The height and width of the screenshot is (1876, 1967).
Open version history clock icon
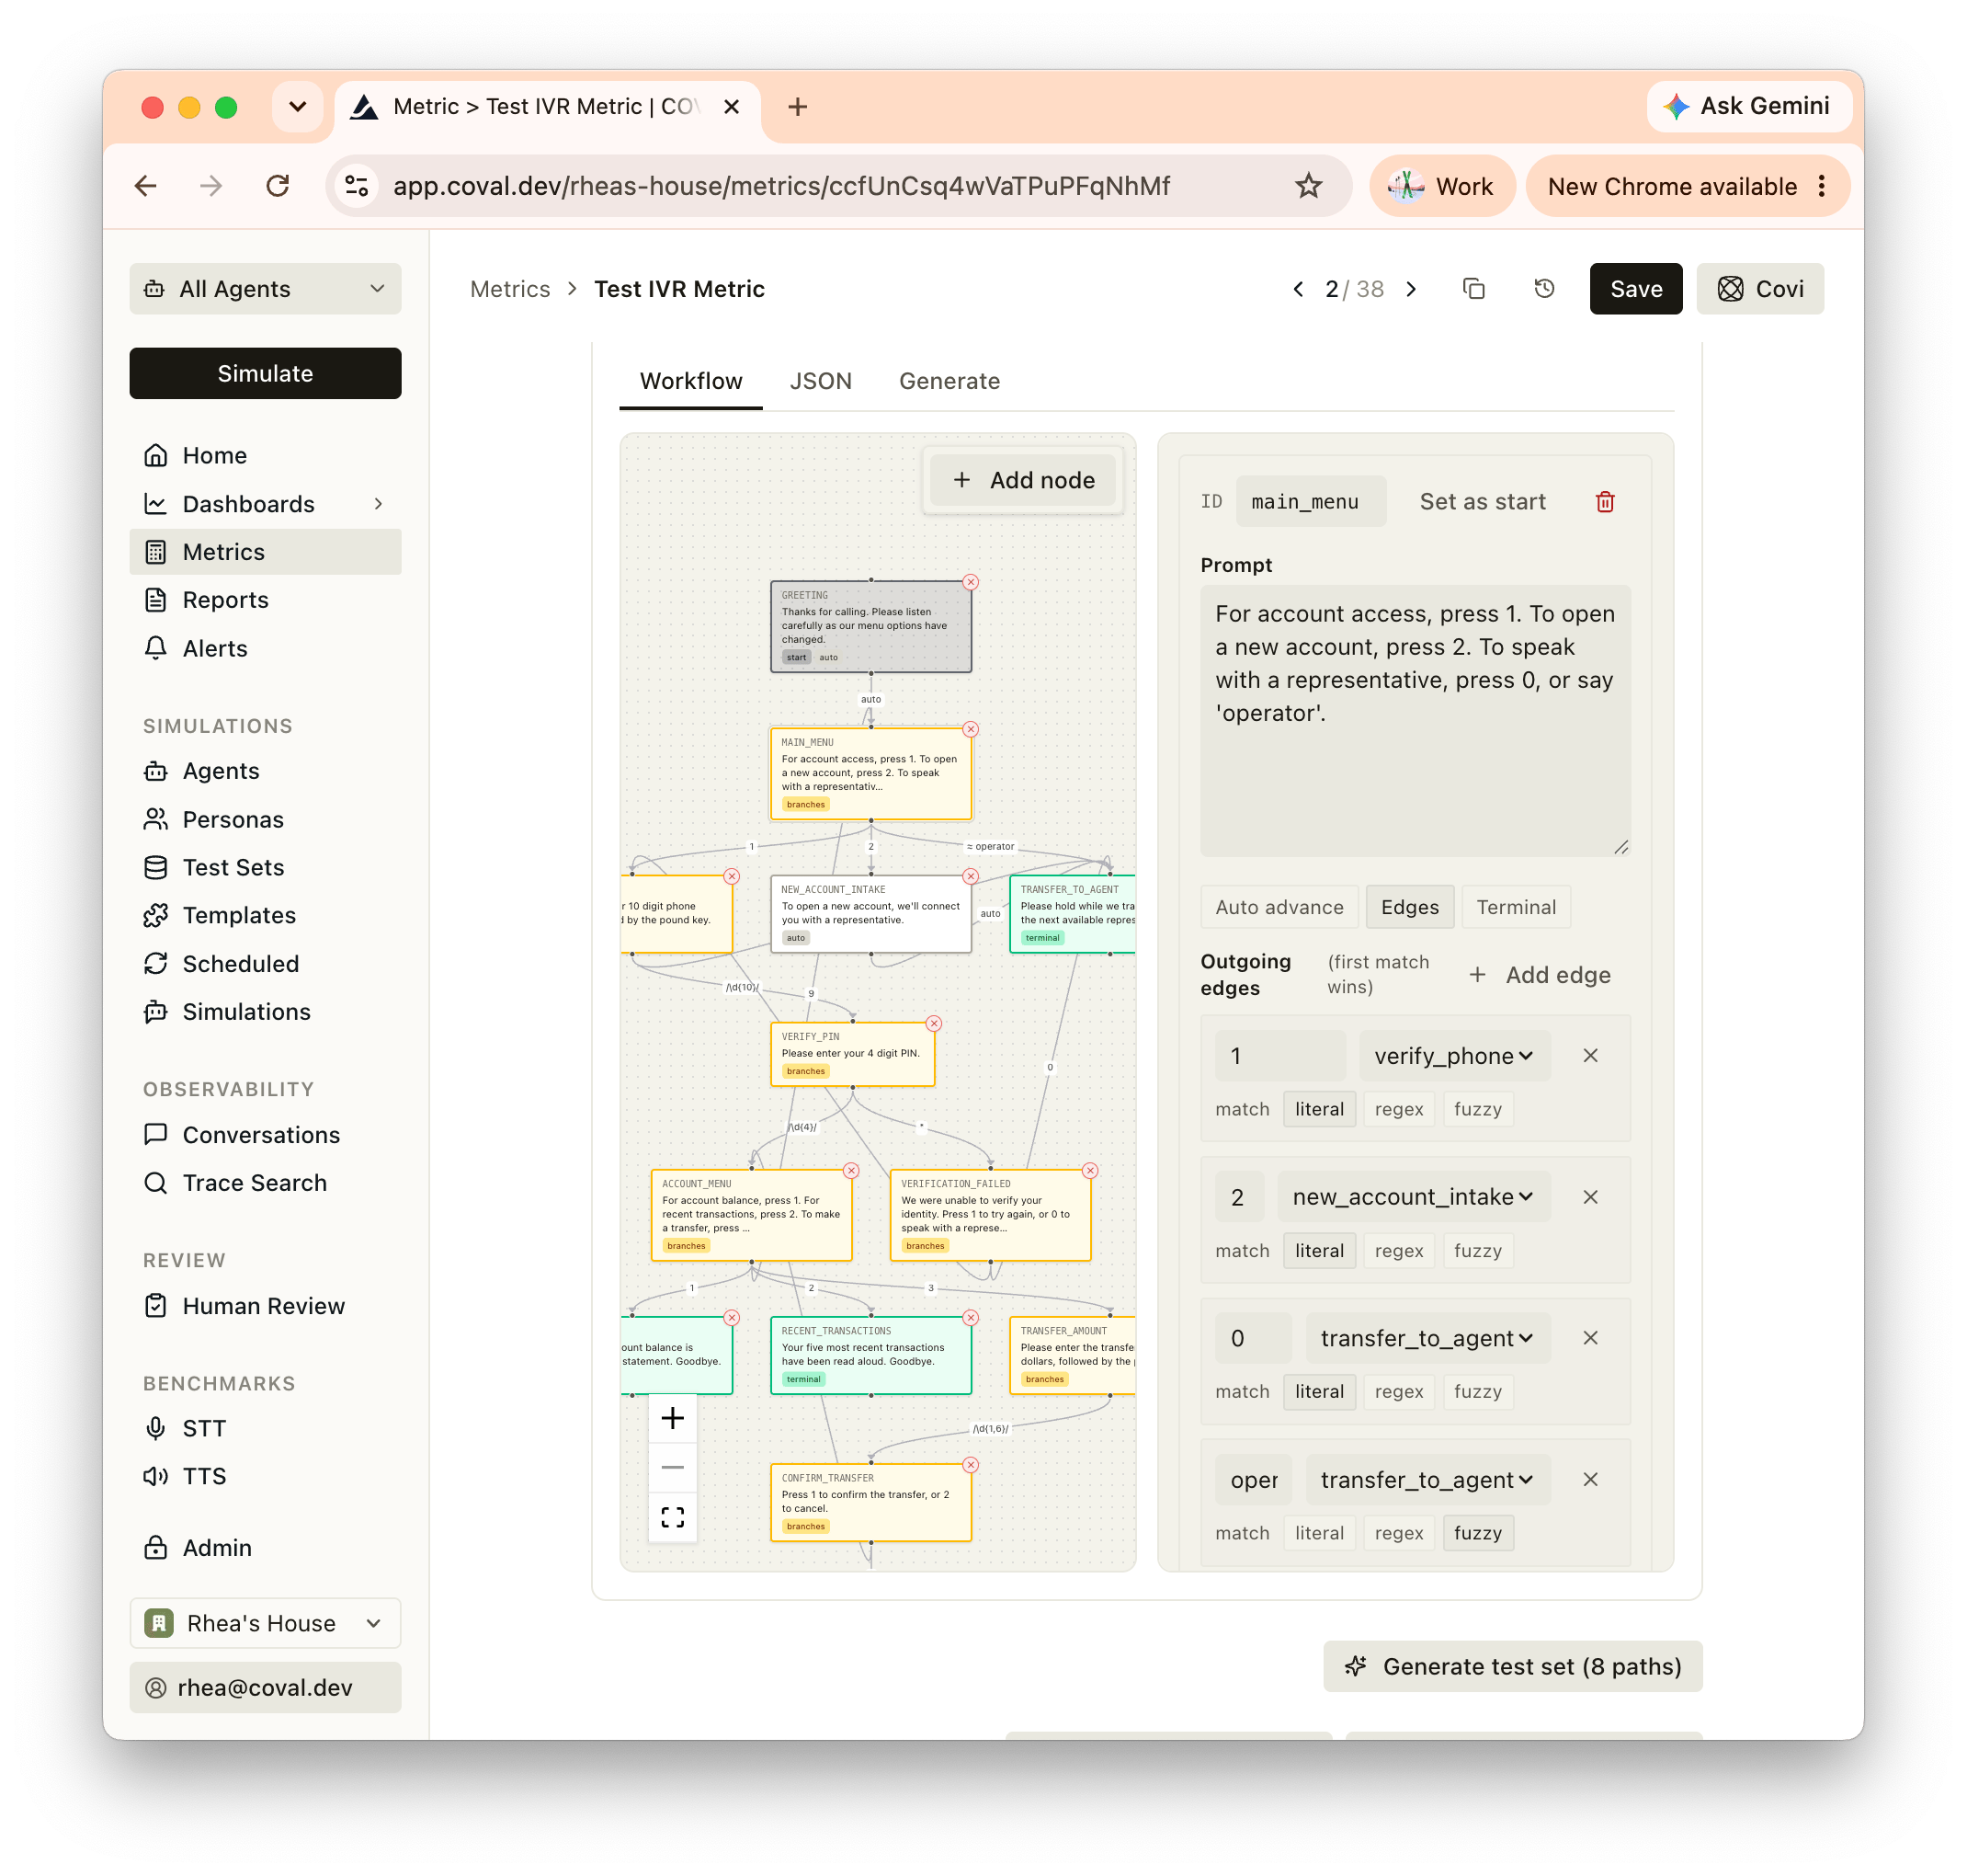coord(1544,289)
